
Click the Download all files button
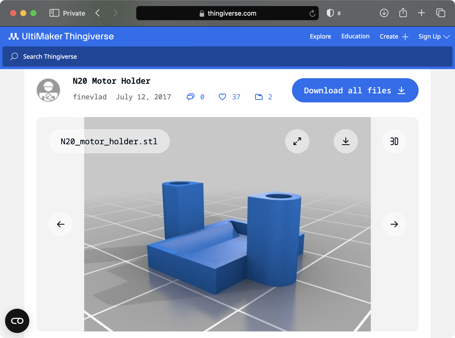pos(355,90)
